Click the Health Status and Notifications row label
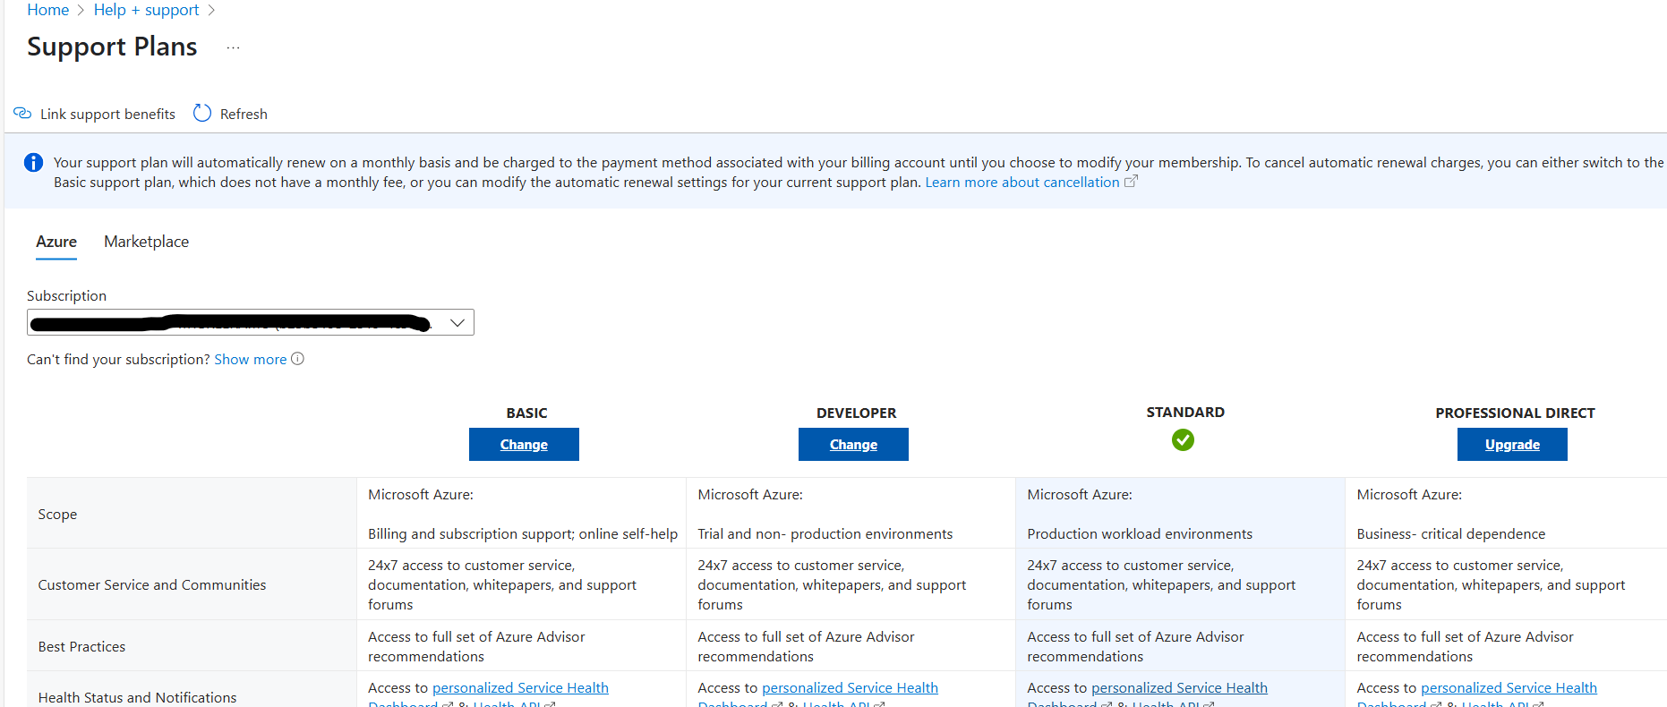This screenshot has height=707, width=1667. point(137,697)
